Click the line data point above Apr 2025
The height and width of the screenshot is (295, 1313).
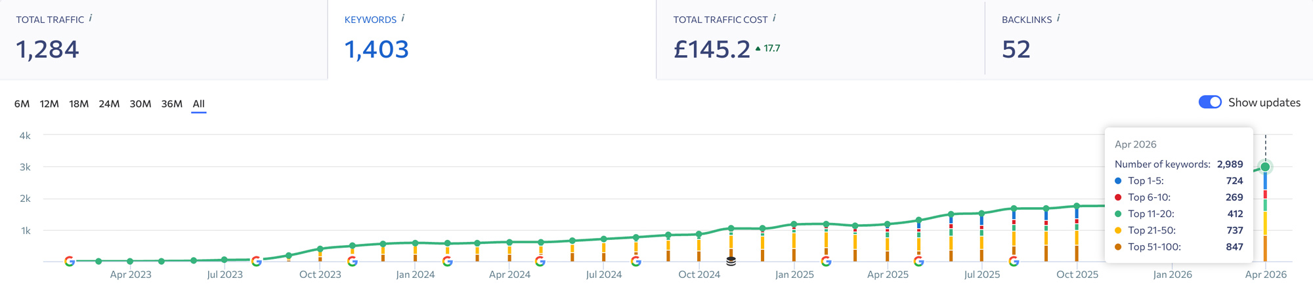pyautogui.click(x=888, y=224)
